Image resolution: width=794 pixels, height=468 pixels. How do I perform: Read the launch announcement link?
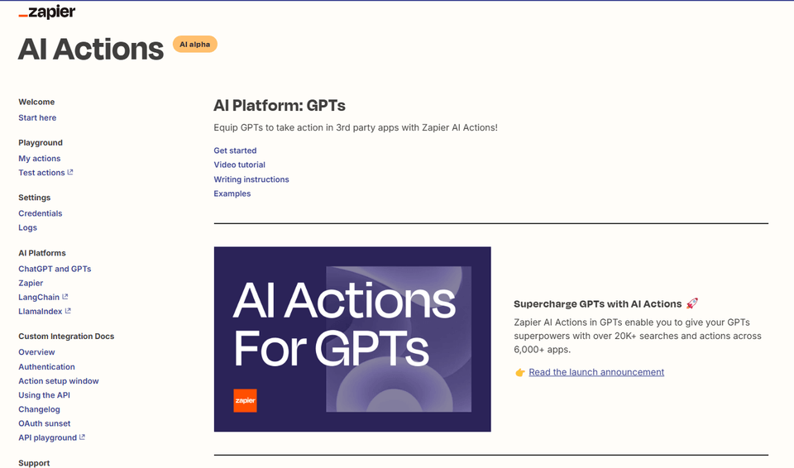[x=596, y=372]
